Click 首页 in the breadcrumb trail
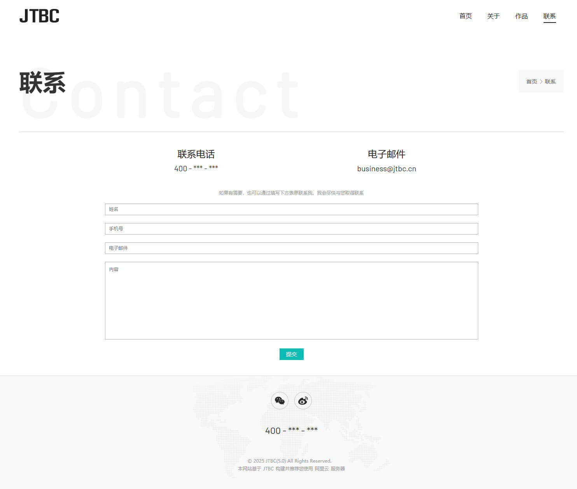 tap(532, 82)
